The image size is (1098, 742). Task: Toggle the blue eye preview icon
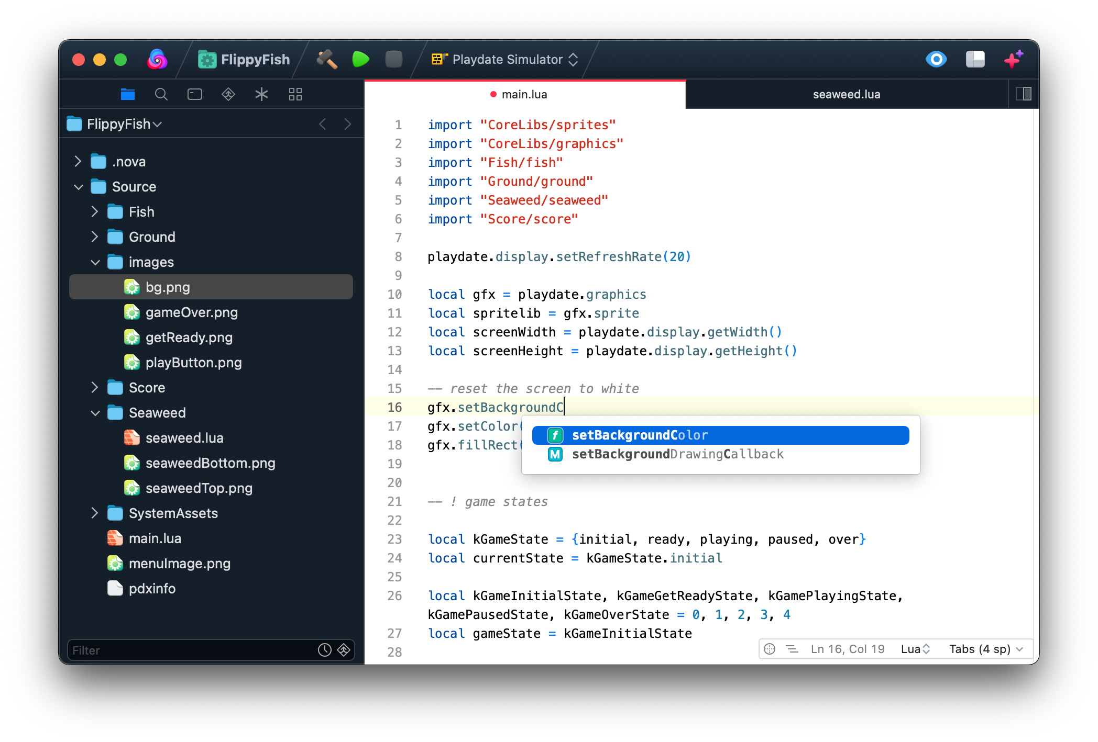point(936,59)
